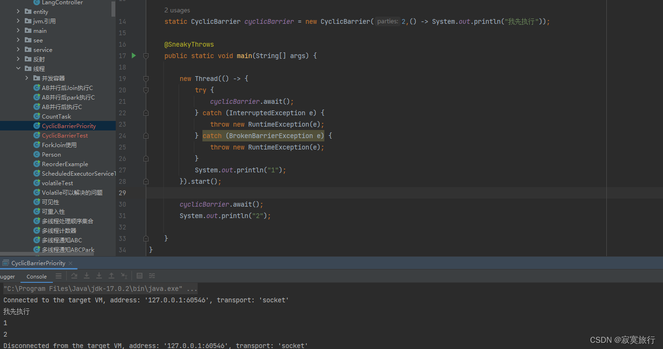Click class icon of Person
The image size is (663, 349).
click(37, 154)
